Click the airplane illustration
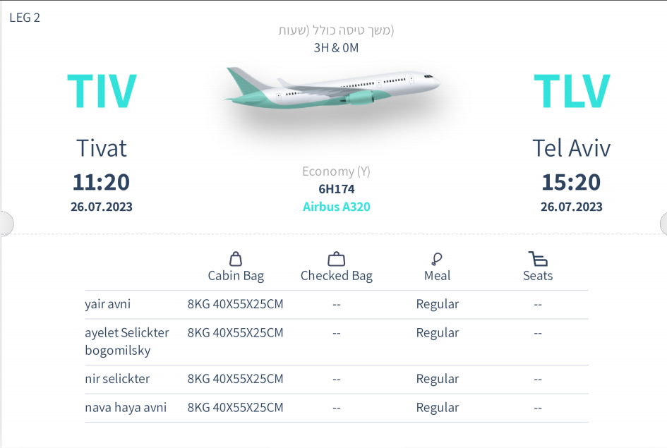 (x=332, y=88)
